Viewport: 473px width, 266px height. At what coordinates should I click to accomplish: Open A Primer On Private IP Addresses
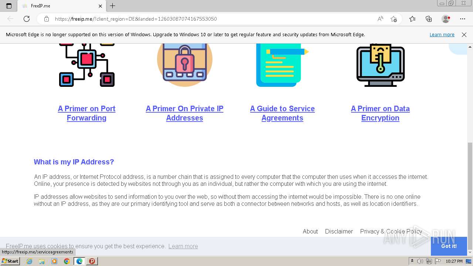pos(184,113)
